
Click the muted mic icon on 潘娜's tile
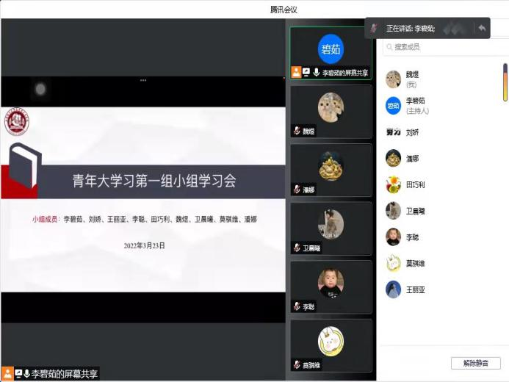tap(297, 190)
